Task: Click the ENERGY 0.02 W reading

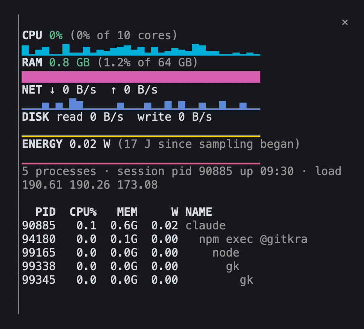Action: point(66,144)
